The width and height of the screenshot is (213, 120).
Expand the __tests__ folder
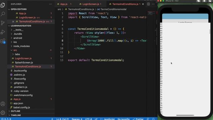point(18,30)
